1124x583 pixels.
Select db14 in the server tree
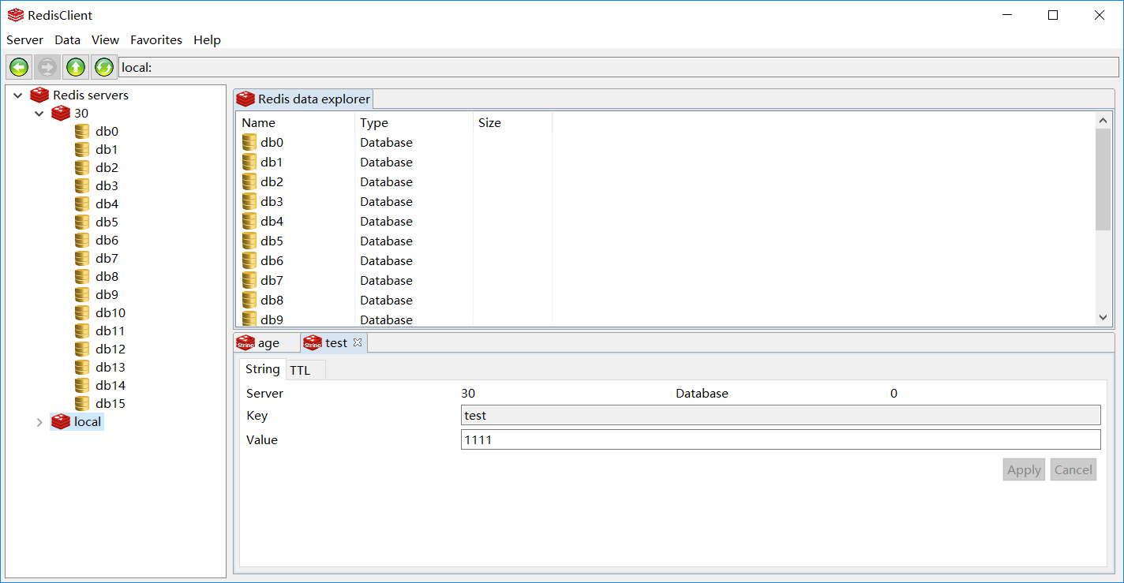111,385
